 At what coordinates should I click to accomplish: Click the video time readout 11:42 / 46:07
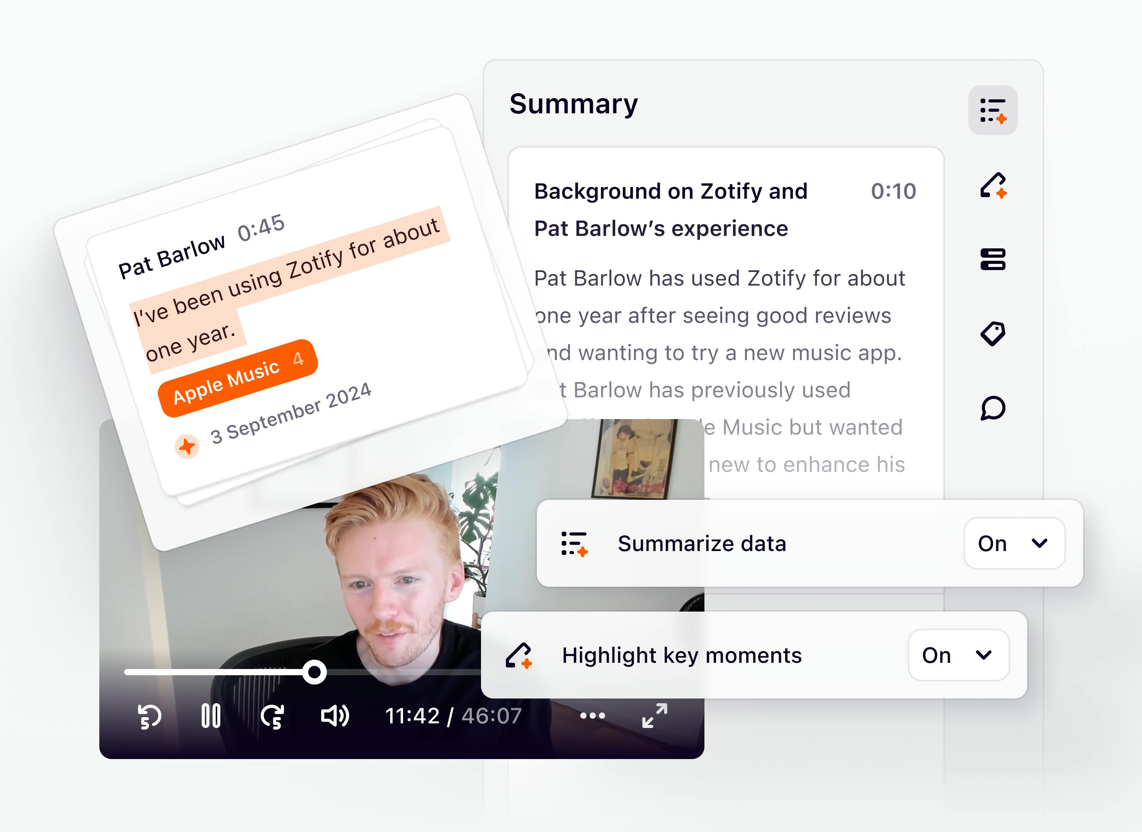(x=453, y=716)
